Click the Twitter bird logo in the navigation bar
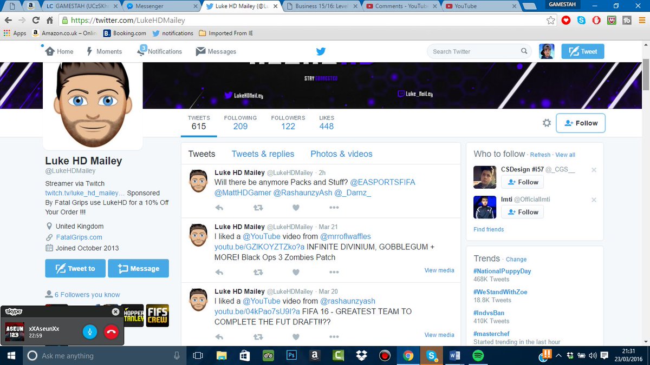Viewport: 650px width, 365px height. coord(321,51)
